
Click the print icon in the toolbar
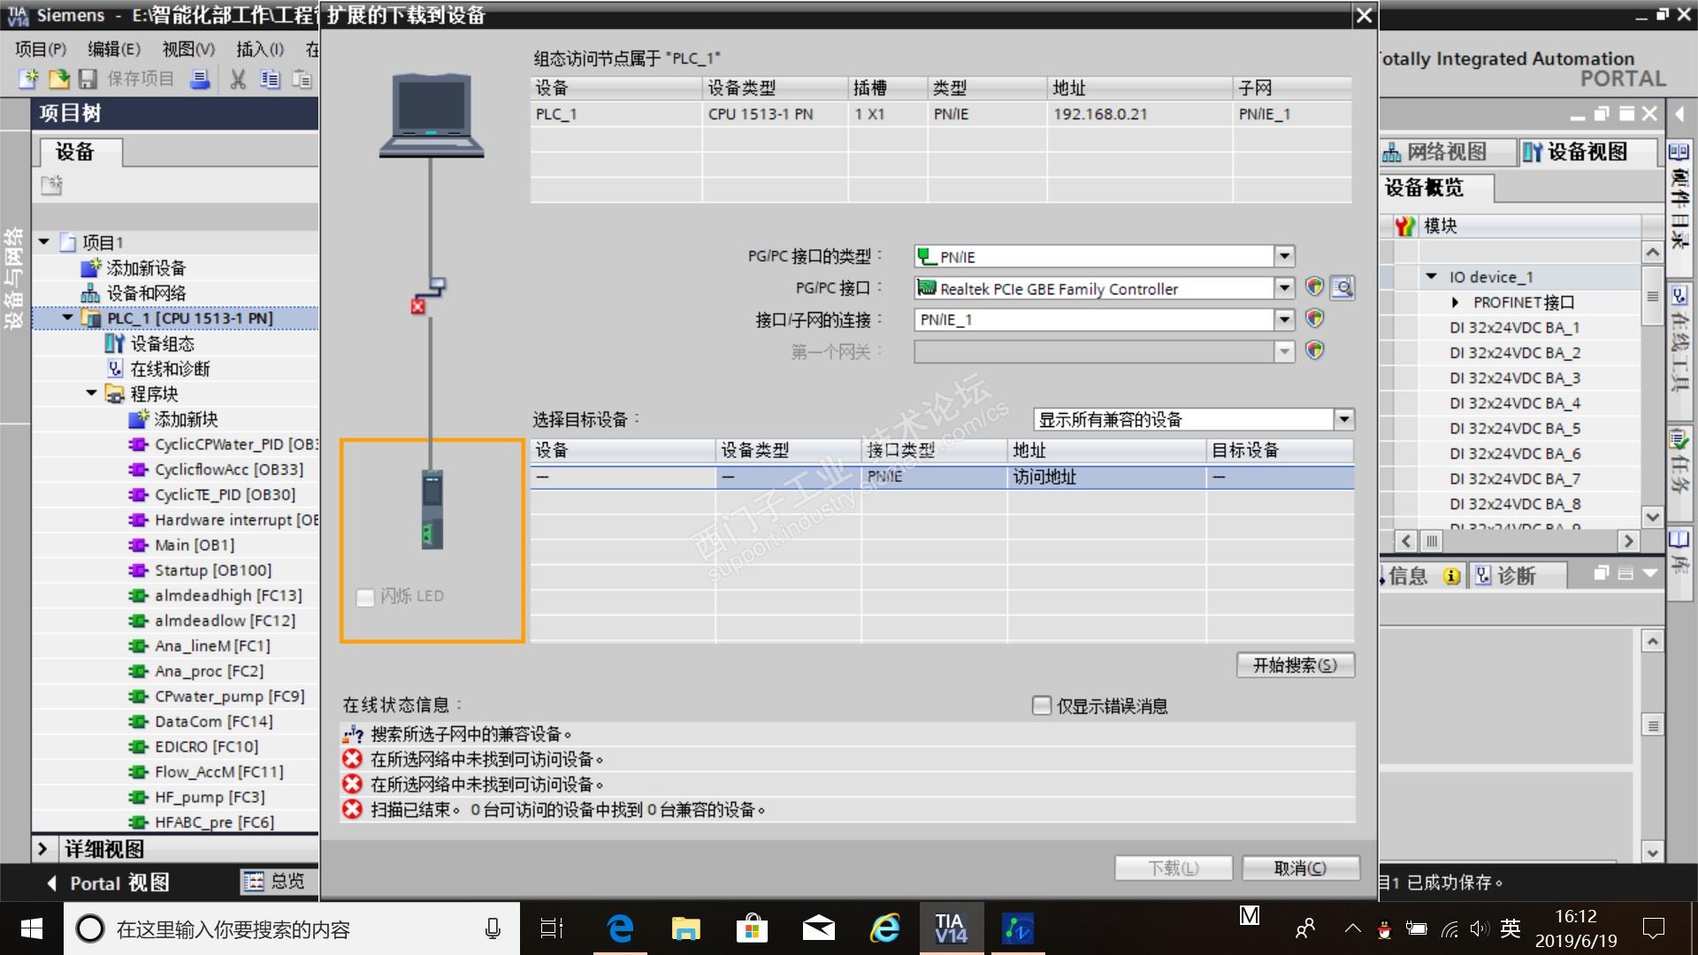tap(201, 80)
